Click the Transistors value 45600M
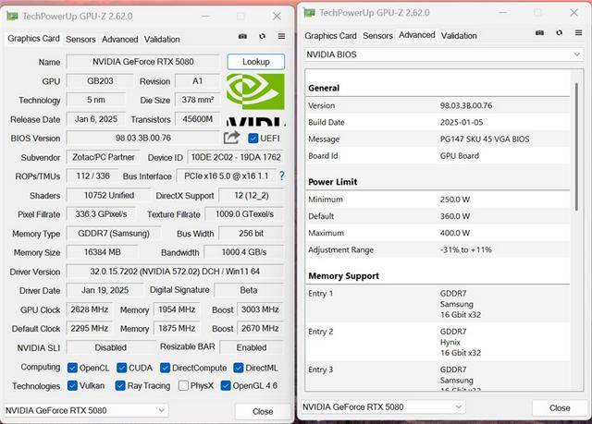Image resolution: width=592 pixels, height=424 pixels. 197,119
